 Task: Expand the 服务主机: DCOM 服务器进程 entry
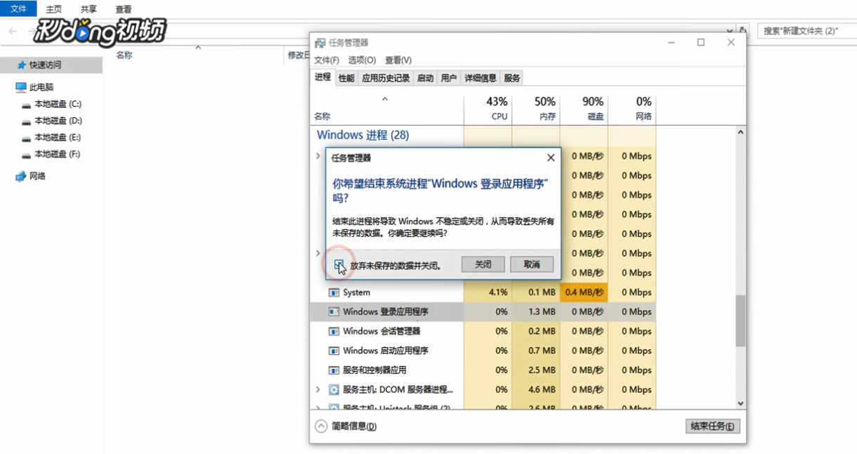point(318,389)
